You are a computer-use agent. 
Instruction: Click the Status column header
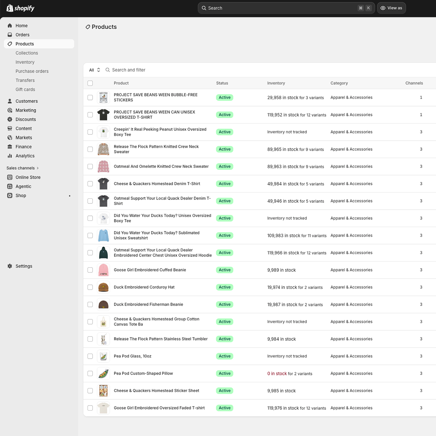click(x=222, y=83)
